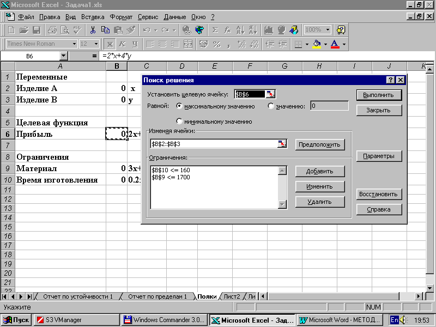Image resolution: width=436 pixels, height=327 pixels.
Task: Click the значению value input field
Action: pos(329,106)
